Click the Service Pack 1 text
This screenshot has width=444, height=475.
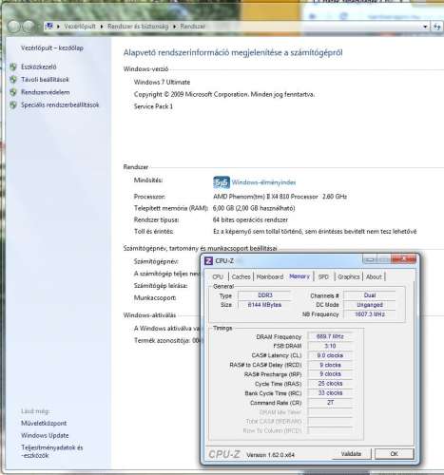pos(153,106)
